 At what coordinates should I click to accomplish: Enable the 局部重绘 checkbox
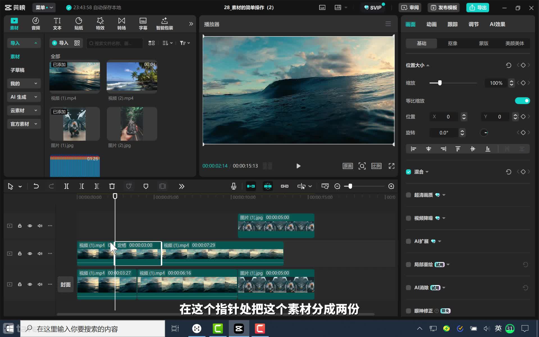(408, 265)
